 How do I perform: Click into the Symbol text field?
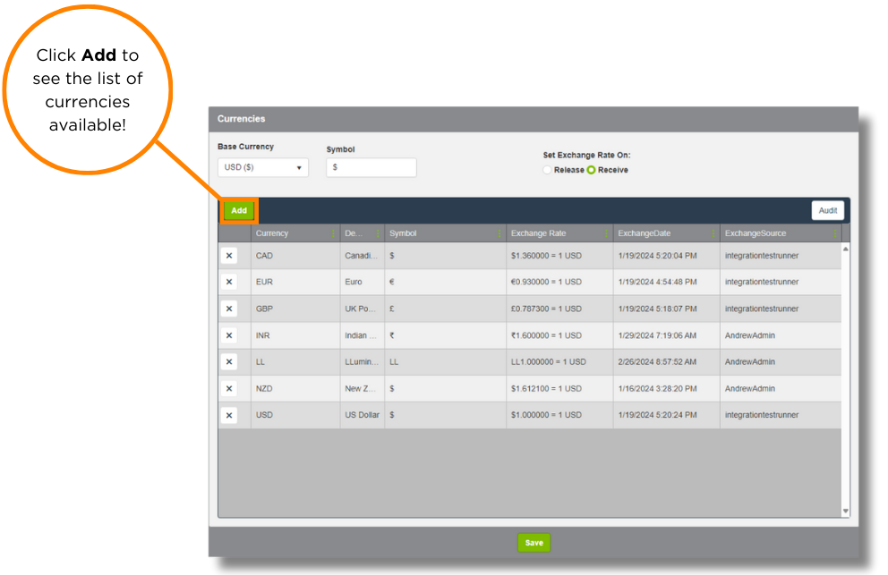[x=371, y=167]
